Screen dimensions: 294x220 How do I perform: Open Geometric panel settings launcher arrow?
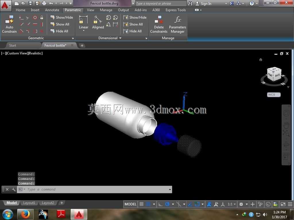coord(73,38)
